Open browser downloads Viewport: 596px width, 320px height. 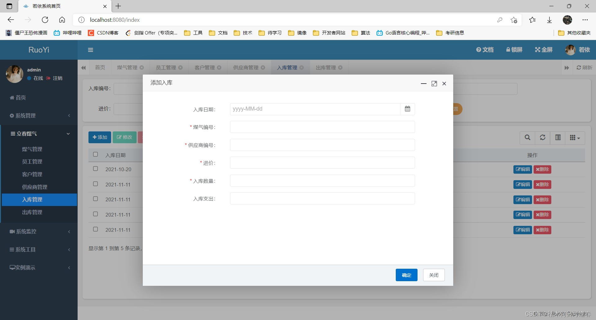click(549, 20)
